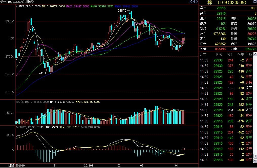The image size is (257, 168).
Task: Click the 棉一1109 contract title in quote panel
Action: point(227,3)
